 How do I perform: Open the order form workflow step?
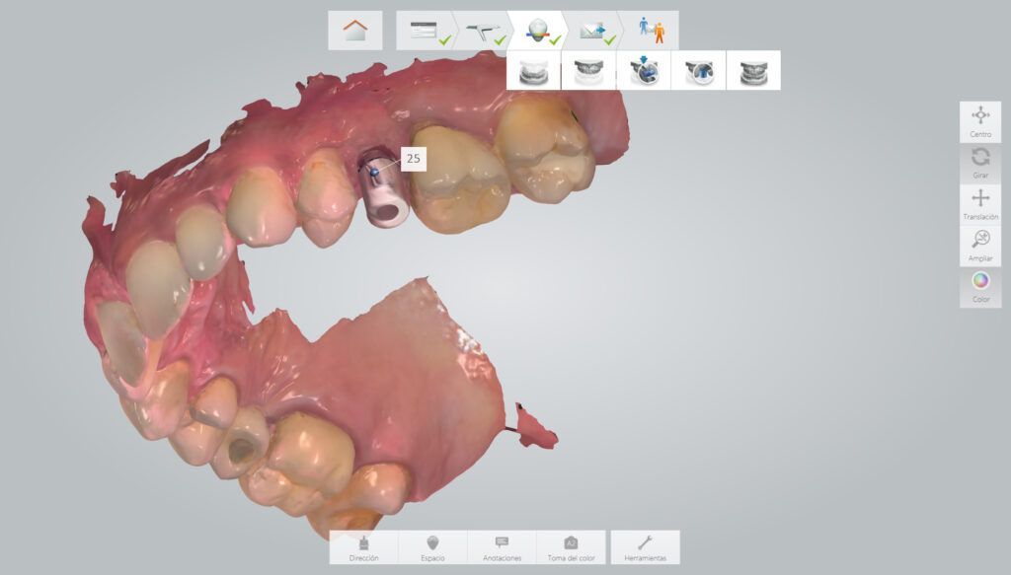coord(425,31)
